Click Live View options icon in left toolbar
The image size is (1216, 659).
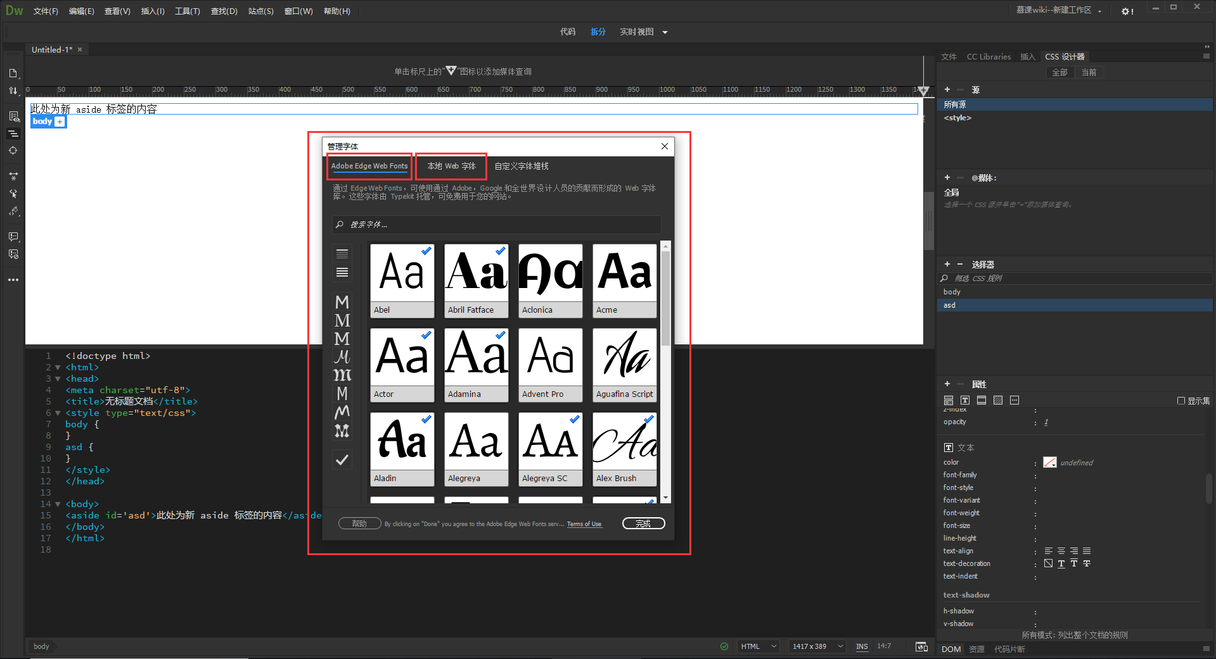tap(13, 116)
